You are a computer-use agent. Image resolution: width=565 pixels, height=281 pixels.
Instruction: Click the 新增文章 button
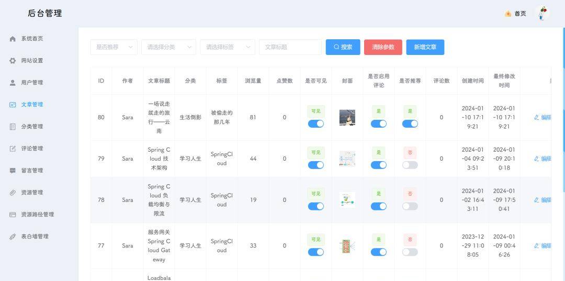click(x=425, y=47)
